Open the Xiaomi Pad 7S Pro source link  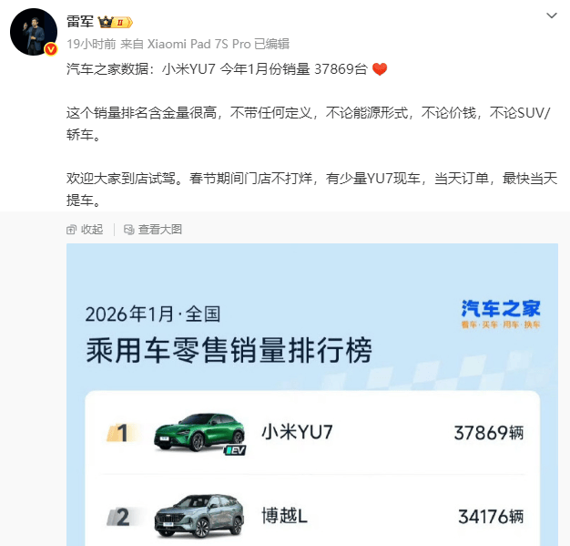tap(198, 44)
